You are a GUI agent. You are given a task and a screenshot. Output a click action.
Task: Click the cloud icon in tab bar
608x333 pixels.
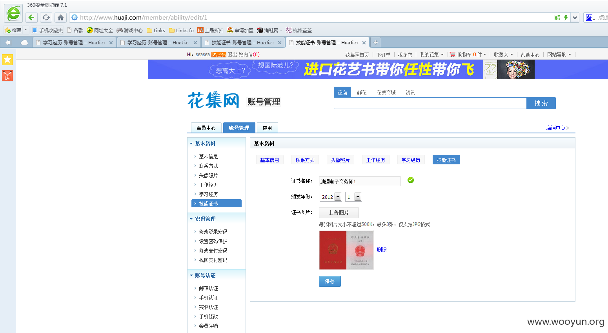point(24,42)
